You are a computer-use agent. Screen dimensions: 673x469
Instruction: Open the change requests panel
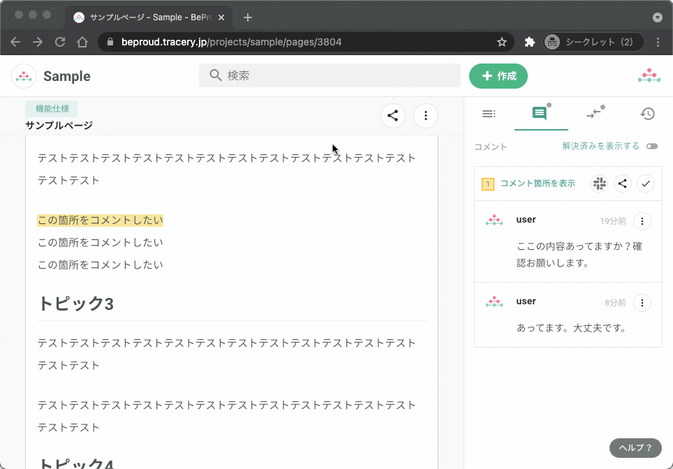point(595,114)
